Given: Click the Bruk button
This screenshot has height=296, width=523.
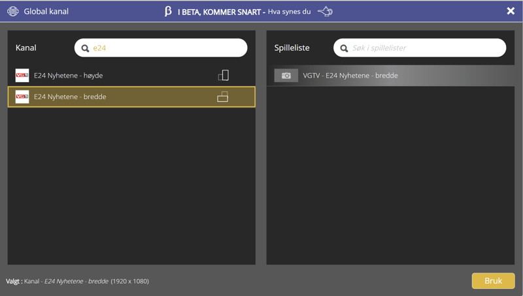Looking at the screenshot, I should point(493,281).
